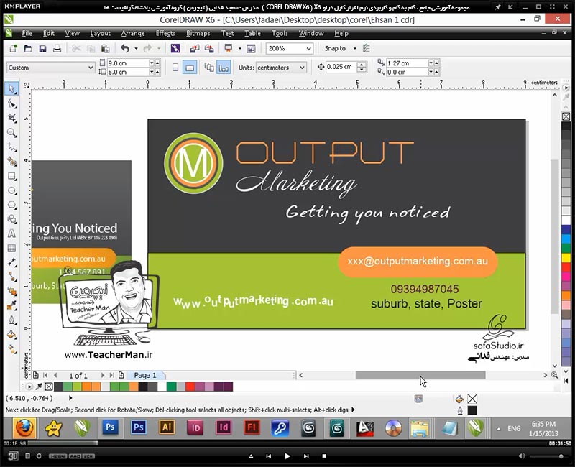Image resolution: width=575 pixels, height=467 pixels.
Task: Select the Ellipse tool
Action: click(12, 190)
